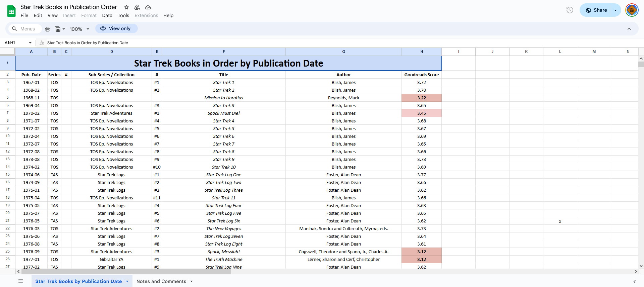This screenshot has height=287, width=644.
Task: Click the View only button
Action: (x=116, y=28)
